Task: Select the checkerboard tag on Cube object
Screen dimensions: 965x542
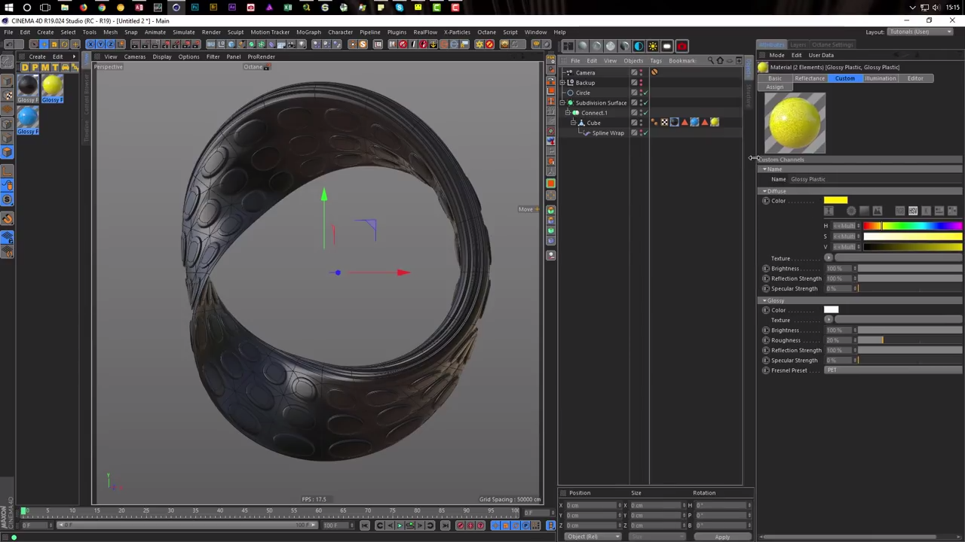Action: point(664,123)
